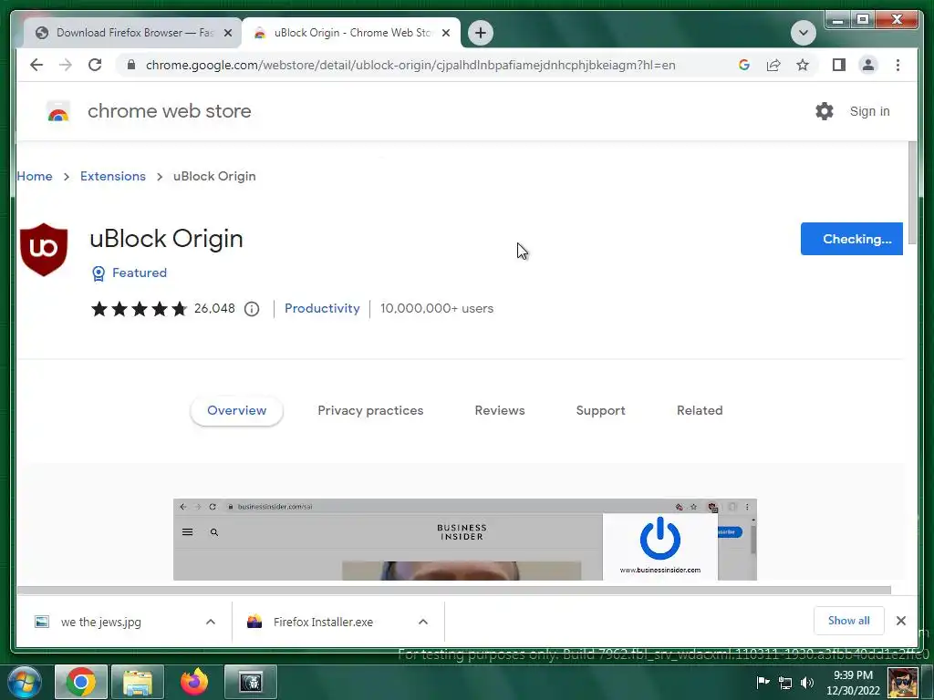The image size is (934, 700).
Task: Go to Home breadcrumb
Action: [x=35, y=176]
